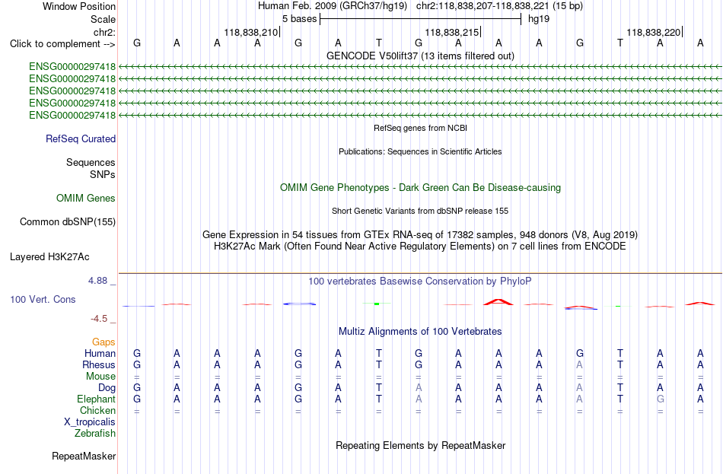The image size is (723, 474).
Task: Select the Layered H3K27Ac label
Action: pyautogui.click(x=49, y=257)
